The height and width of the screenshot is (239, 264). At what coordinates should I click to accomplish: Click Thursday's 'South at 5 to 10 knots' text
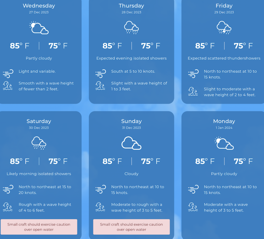click(x=133, y=72)
